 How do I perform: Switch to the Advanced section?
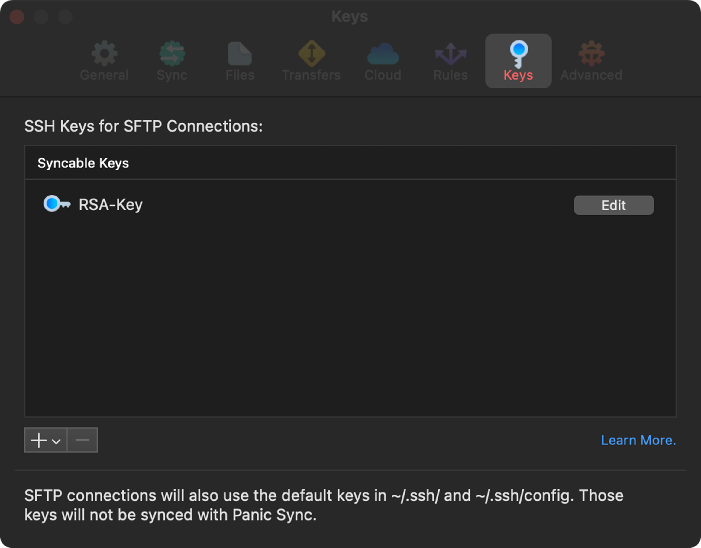[x=591, y=61]
